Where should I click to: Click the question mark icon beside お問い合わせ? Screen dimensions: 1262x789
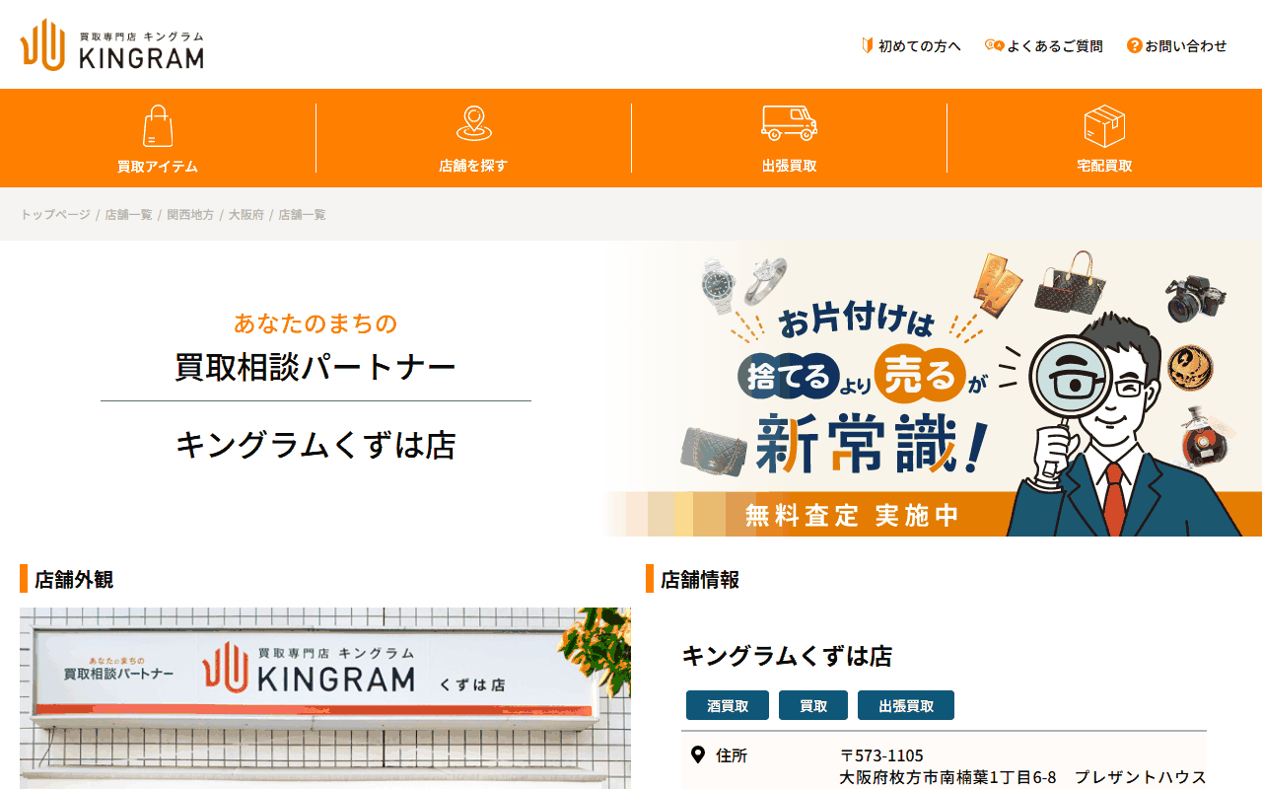[1135, 45]
